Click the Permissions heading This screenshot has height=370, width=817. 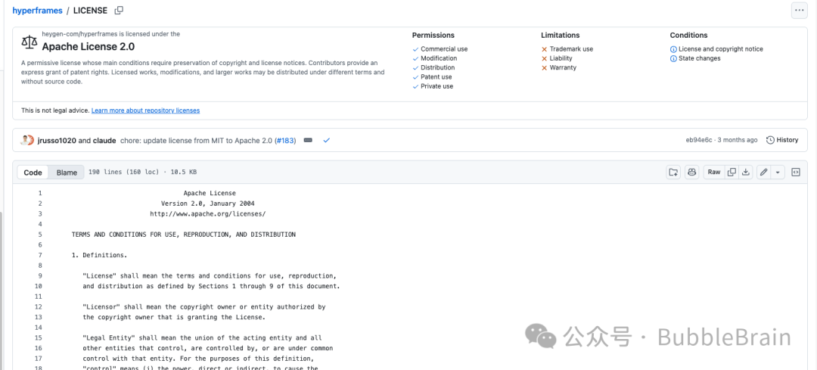pyautogui.click(x=433, y=36)
